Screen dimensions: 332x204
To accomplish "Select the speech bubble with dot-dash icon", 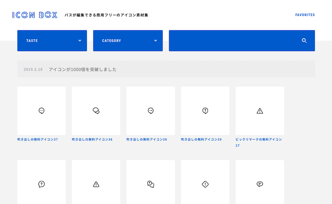I will point(150,111).
